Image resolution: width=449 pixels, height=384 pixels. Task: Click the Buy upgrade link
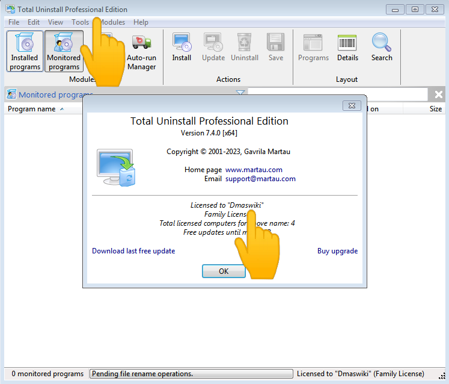pyautogui.click(x=337, y=251)
